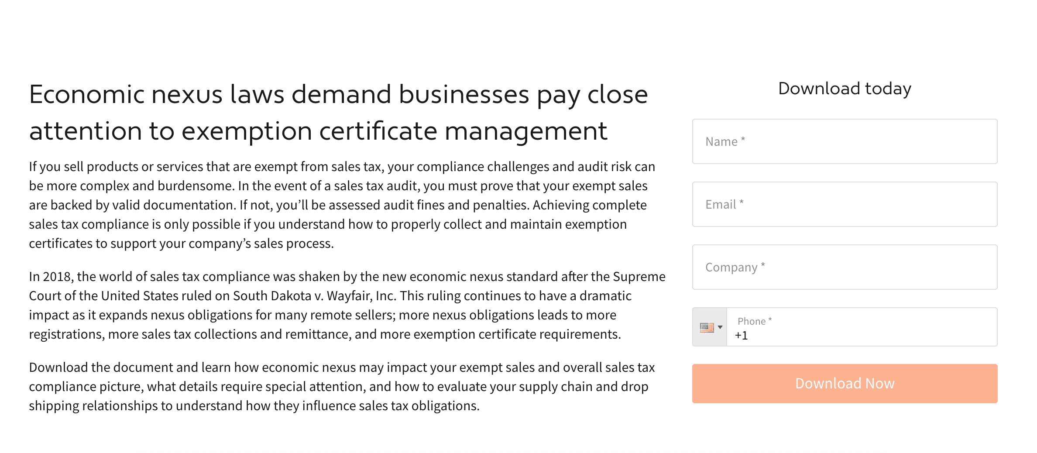
Task: Select the +1 dial code text
Action: click(741, 335)
